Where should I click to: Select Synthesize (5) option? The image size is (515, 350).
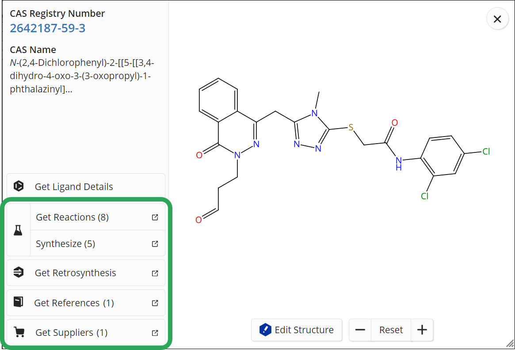pos(65,244)
